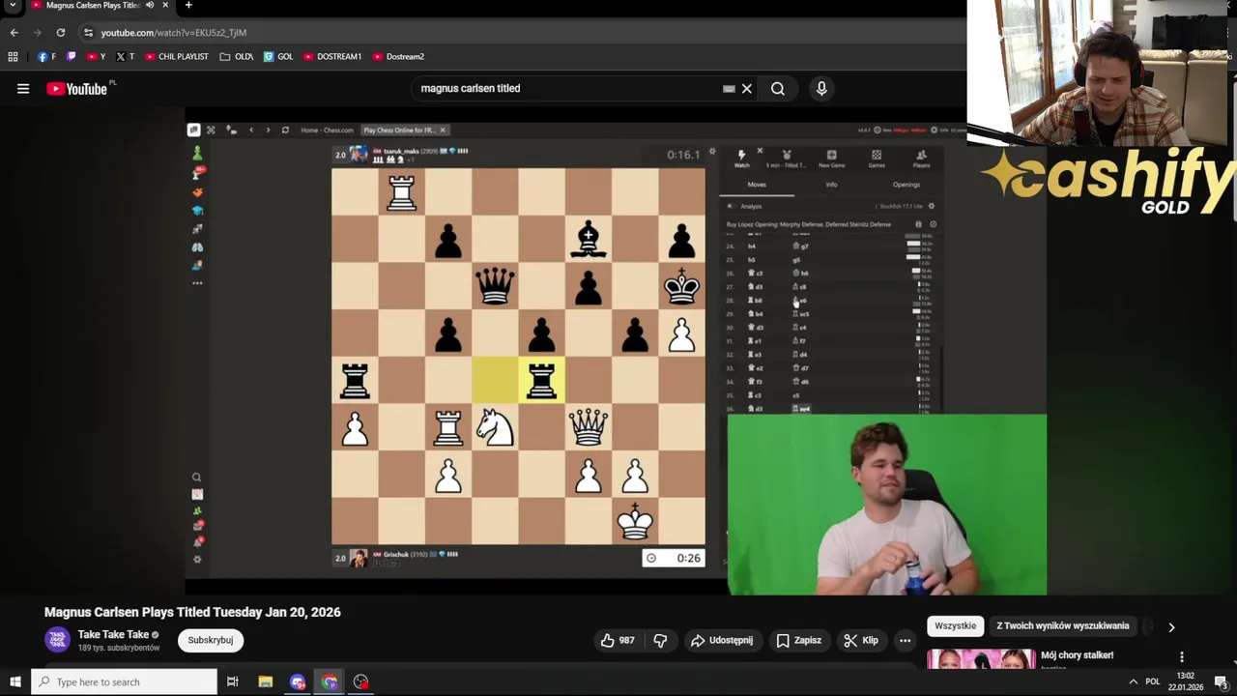Open the DOSTREAM1 bookmark
1237x696 pixels.
(x=332, y=57)
